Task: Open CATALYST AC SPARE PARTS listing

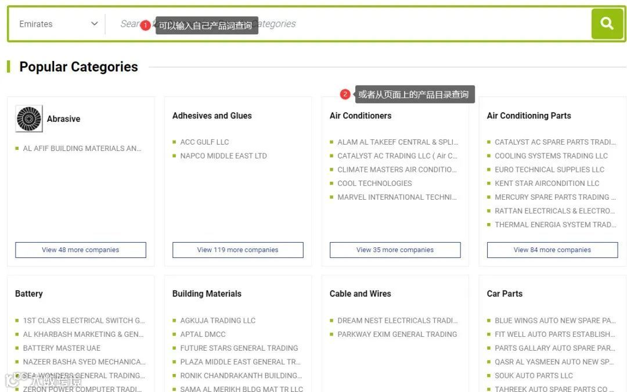Action: click(x=555, y=142)
